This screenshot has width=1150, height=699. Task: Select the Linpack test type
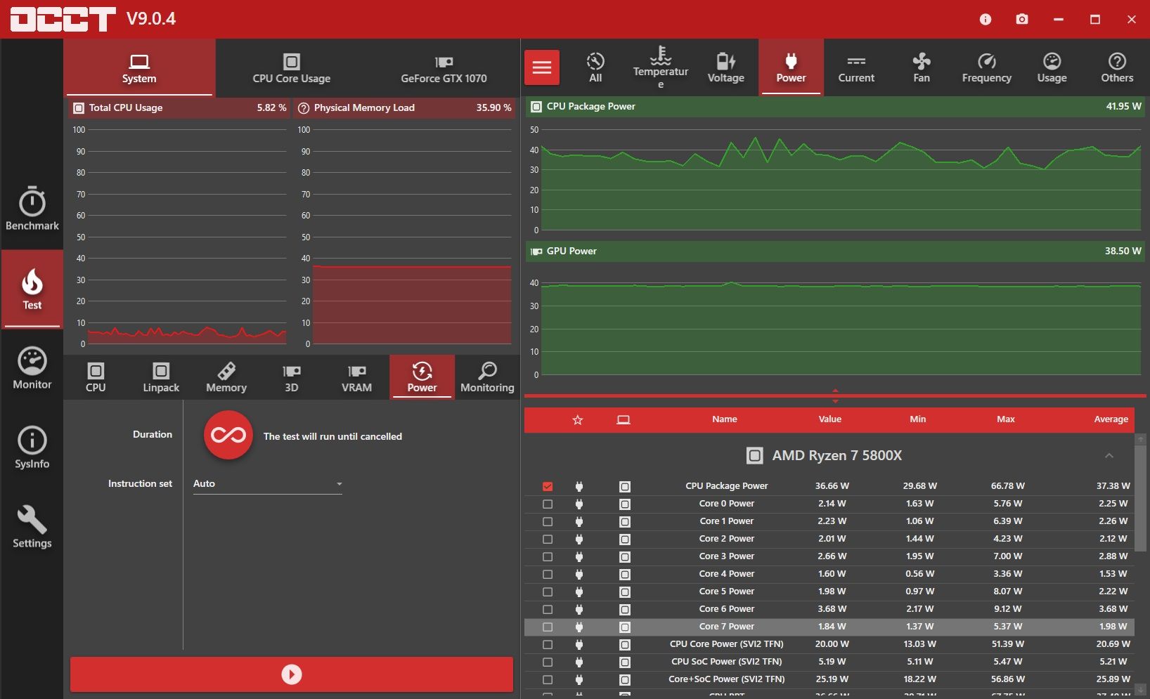[161, 377]
